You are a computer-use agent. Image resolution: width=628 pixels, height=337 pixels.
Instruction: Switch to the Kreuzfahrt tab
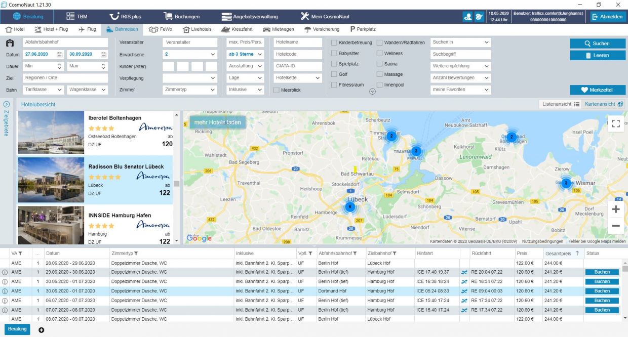[x=238, y=29]
